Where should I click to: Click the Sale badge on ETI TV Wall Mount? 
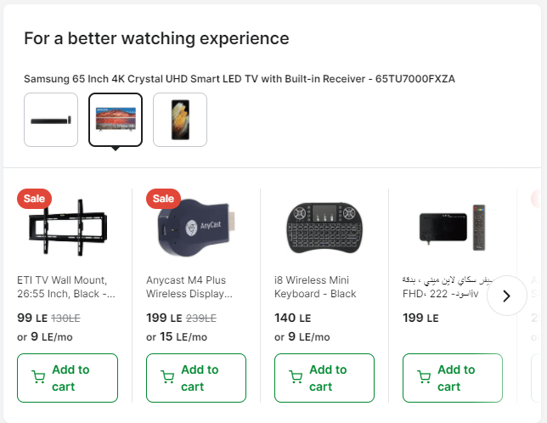pos(34,198)
